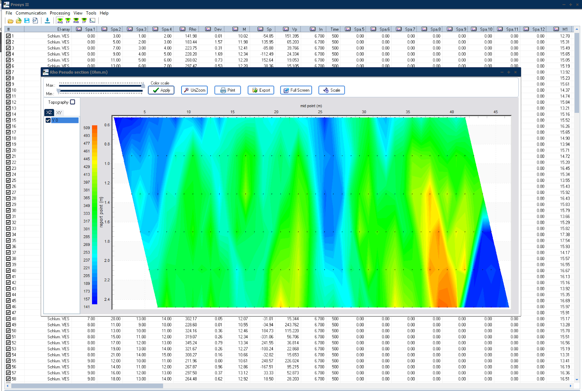Click the graph icon in Spa.5 header
Screen dimensions: 582x391
348,29
